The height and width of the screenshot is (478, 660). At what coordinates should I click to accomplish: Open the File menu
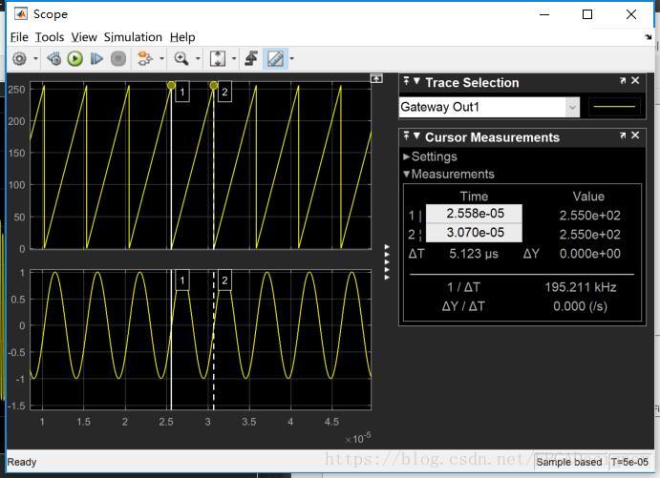(19, 37)
